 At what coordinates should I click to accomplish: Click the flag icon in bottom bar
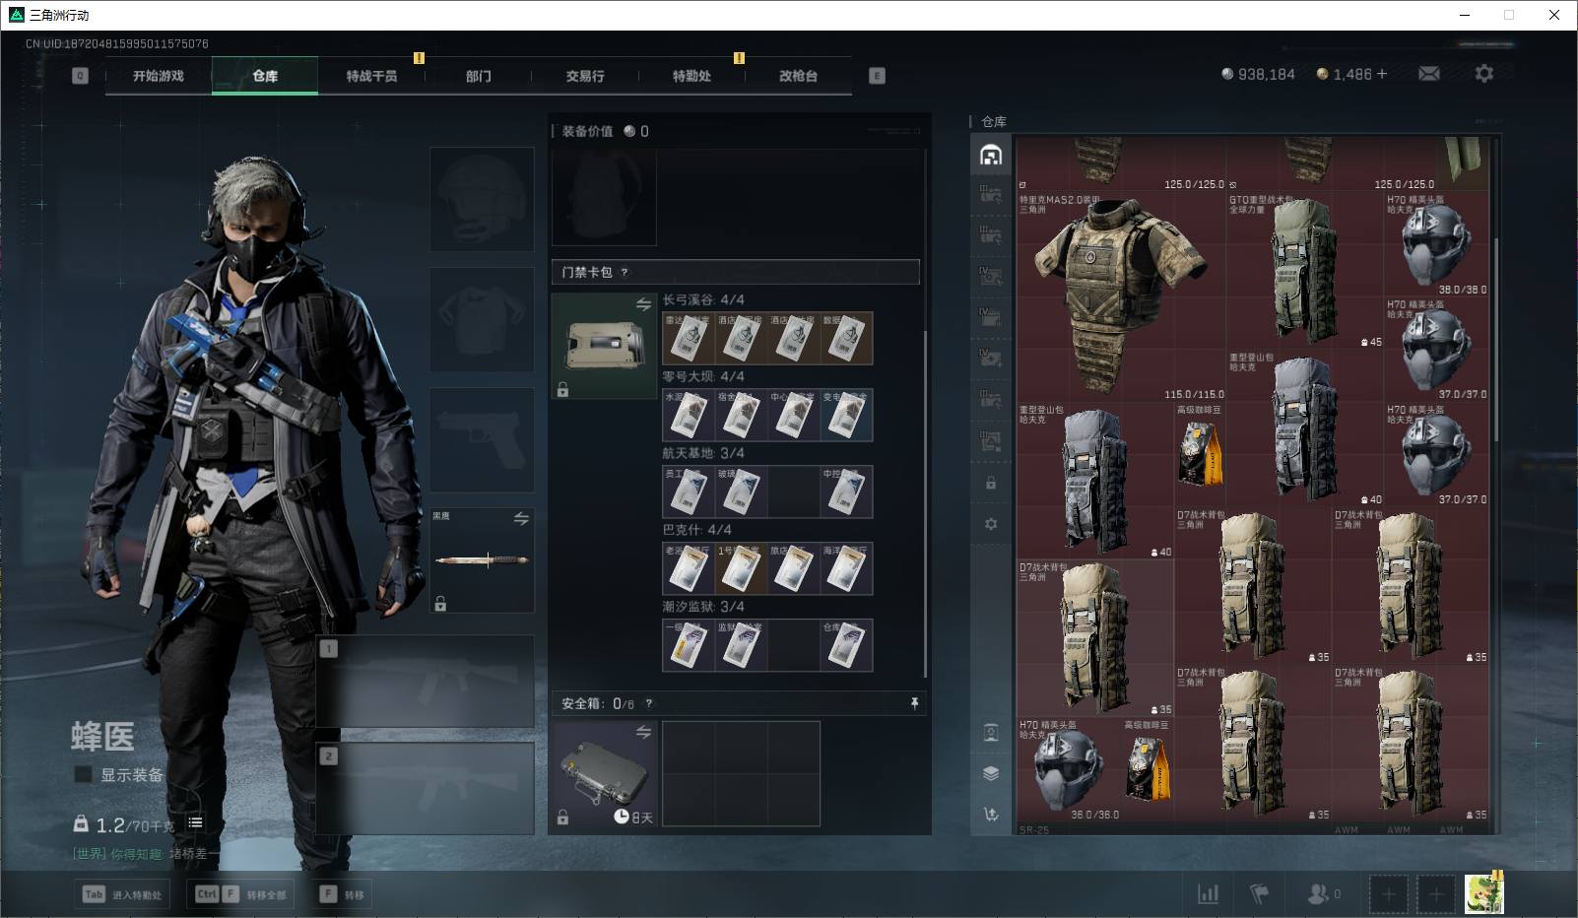click(x=1259, y=893)
